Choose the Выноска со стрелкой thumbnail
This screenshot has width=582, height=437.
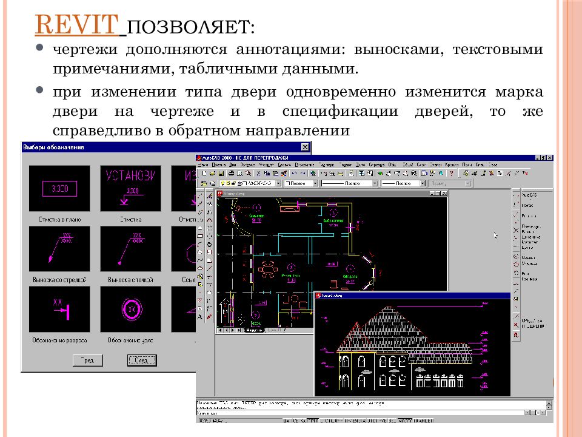[x=59, y=249]
